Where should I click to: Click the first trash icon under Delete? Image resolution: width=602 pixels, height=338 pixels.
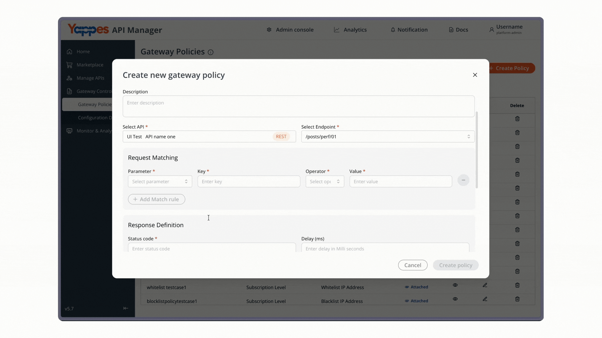517,119
